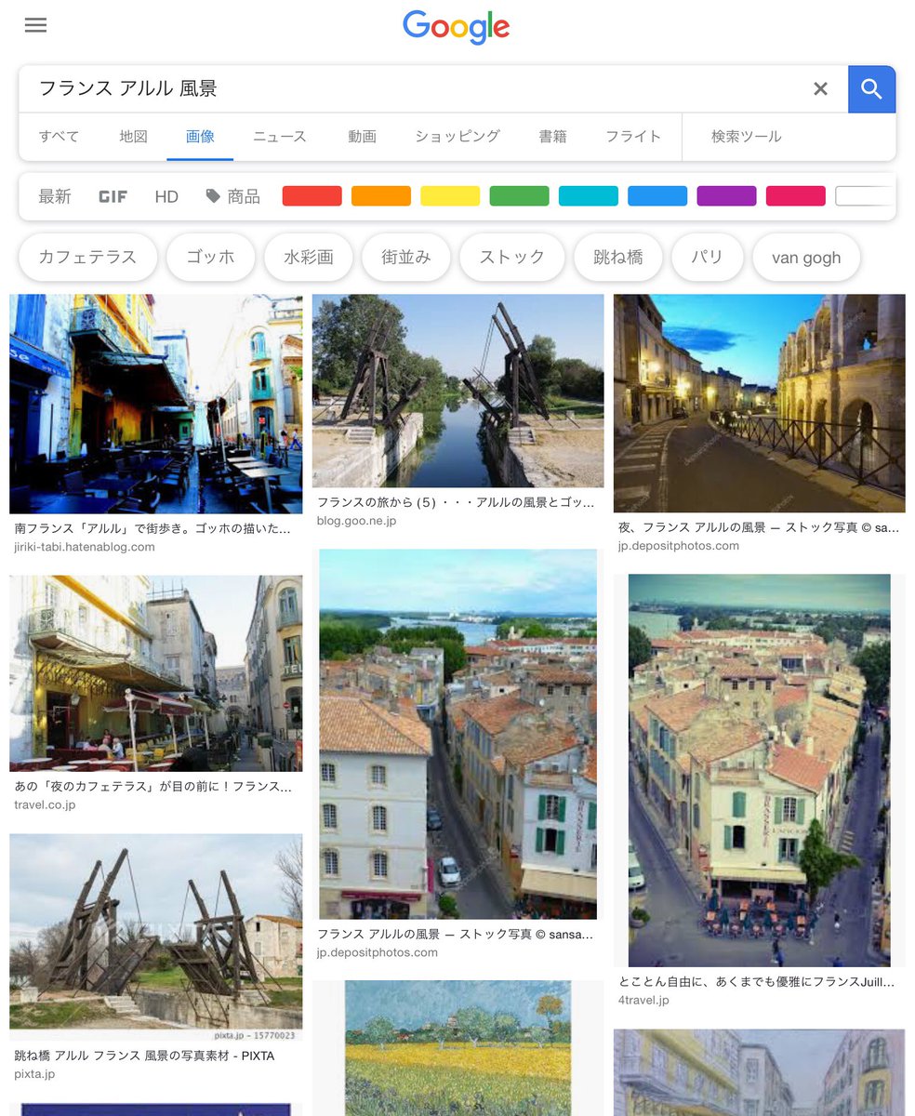Click the title 南フランス「アルル」で街歩き
915x1116 pixels.
[152, 527]
